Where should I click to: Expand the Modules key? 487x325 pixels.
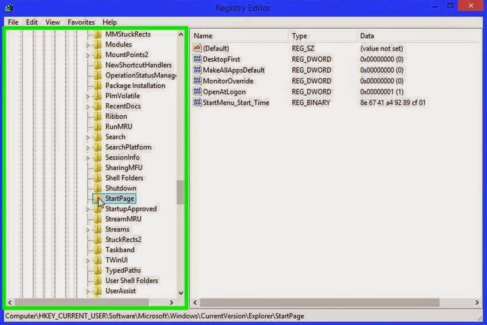(88, 45)
